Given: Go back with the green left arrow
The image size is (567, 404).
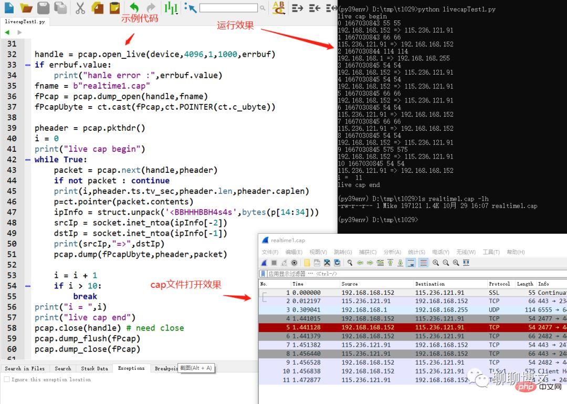Looking at the screenshot, I should (x=7, y=33).
